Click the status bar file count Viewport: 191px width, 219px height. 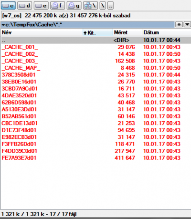pyautogui.click(x=39, y=214)
